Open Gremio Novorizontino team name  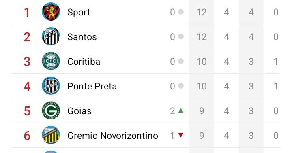click(x=113, y=136)
